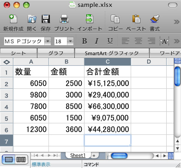Add a new sheet with plus button

click(94, 156)
